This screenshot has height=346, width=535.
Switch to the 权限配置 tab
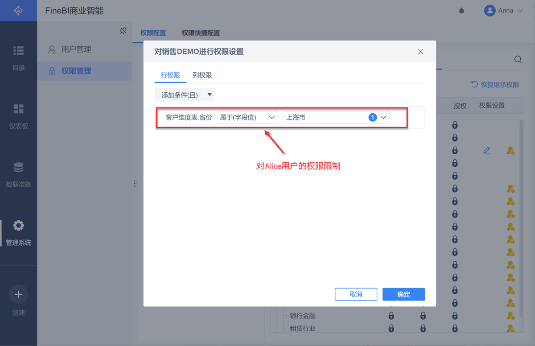(x=153, y=33)
